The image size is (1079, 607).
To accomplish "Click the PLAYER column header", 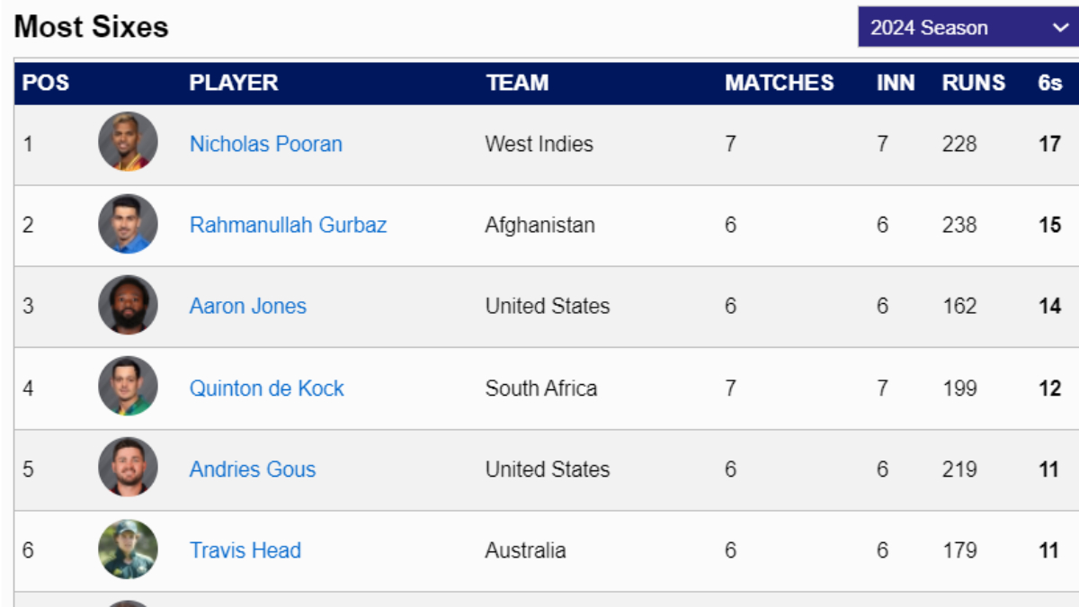I will point(233,83).
